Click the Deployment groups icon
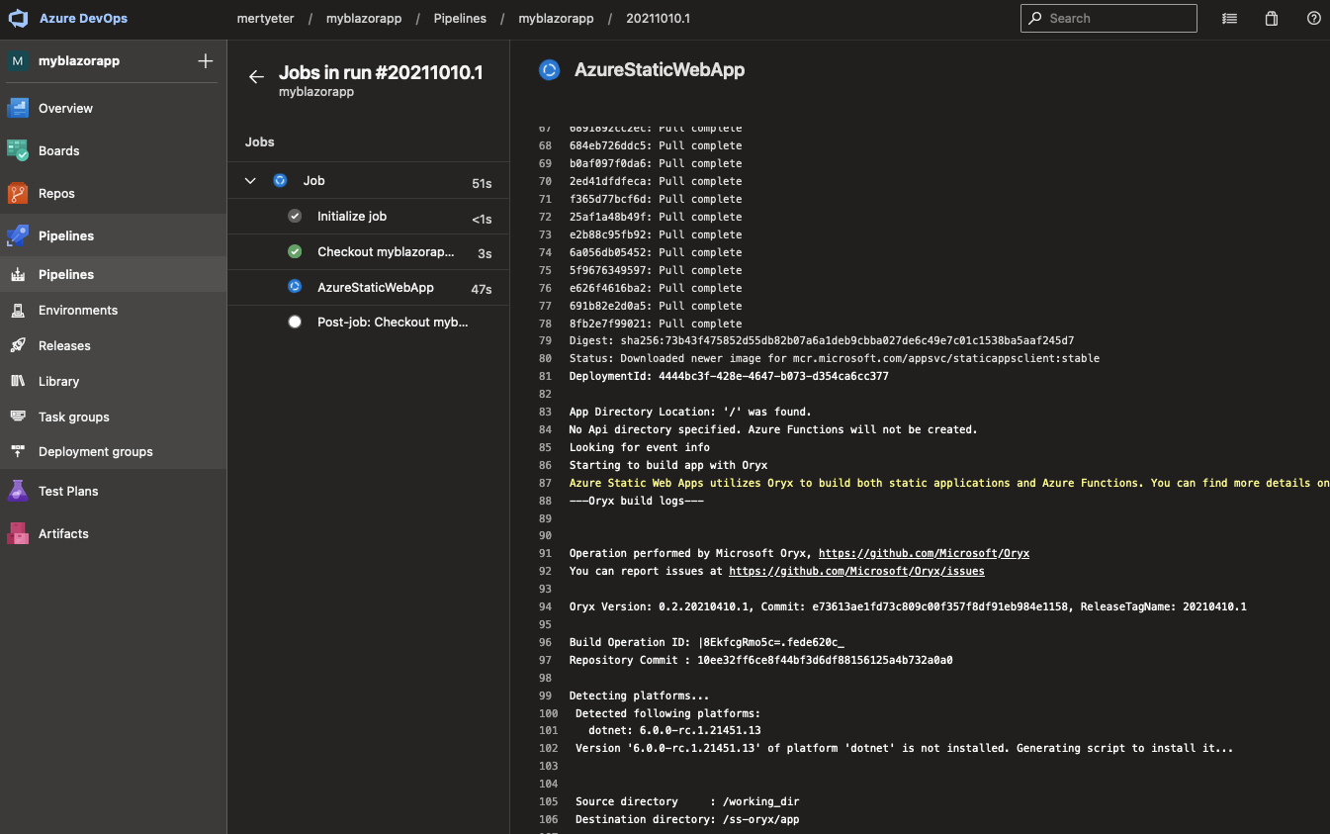 (x=18, y=451)
